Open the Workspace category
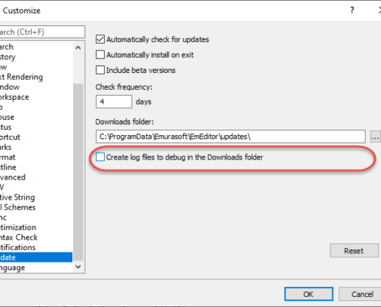The width and height of the screenshot is (381, 307). (15, 97)
